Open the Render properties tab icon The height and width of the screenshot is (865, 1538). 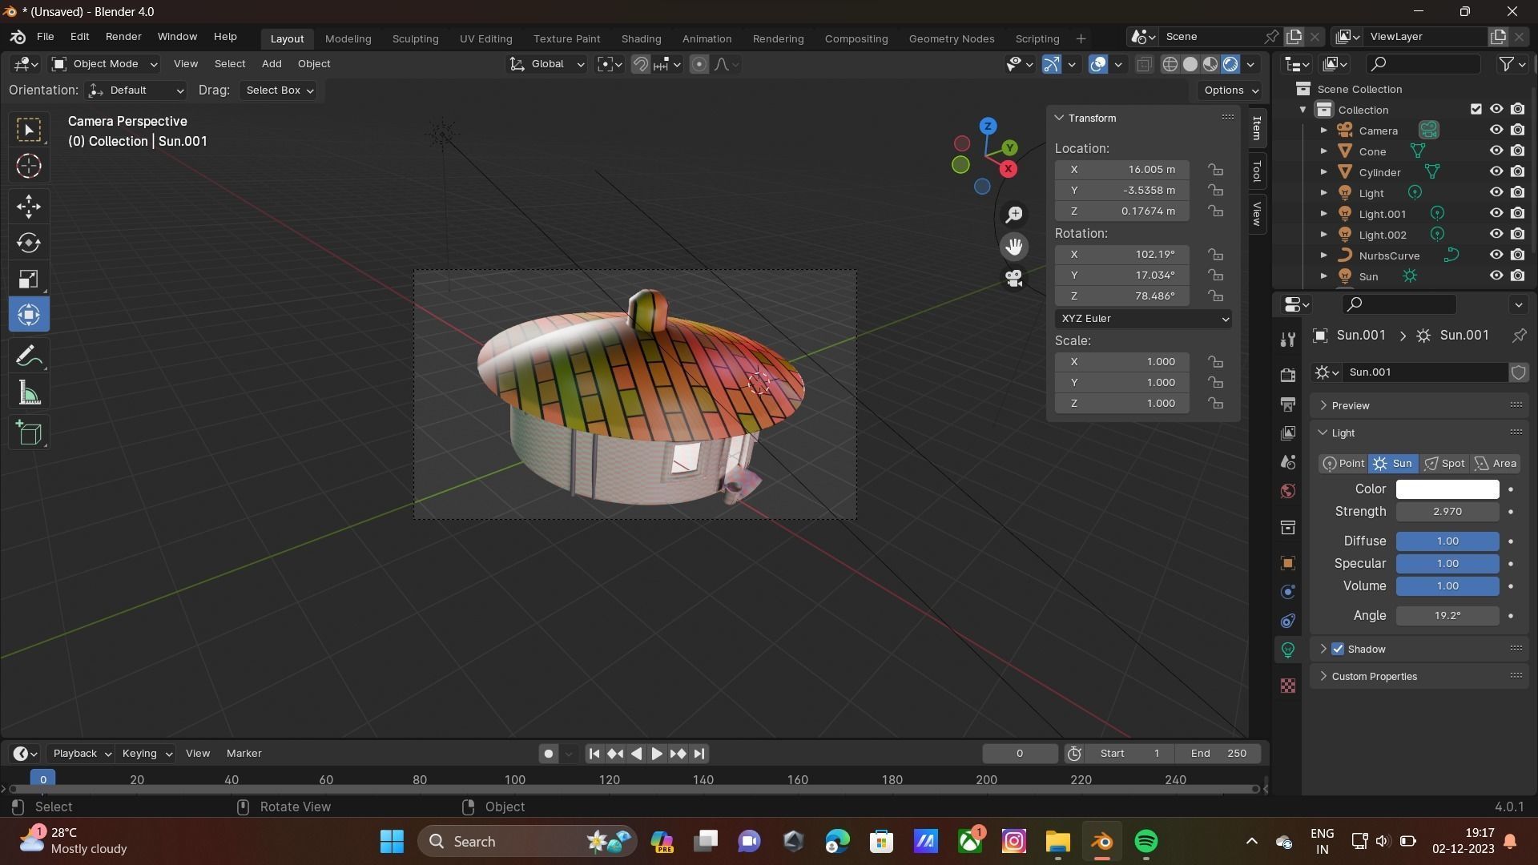pos(1288,375)
